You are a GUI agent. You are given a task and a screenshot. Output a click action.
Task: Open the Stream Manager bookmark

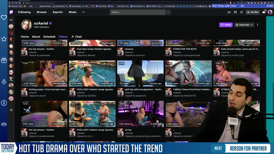[x=75, y=6]
